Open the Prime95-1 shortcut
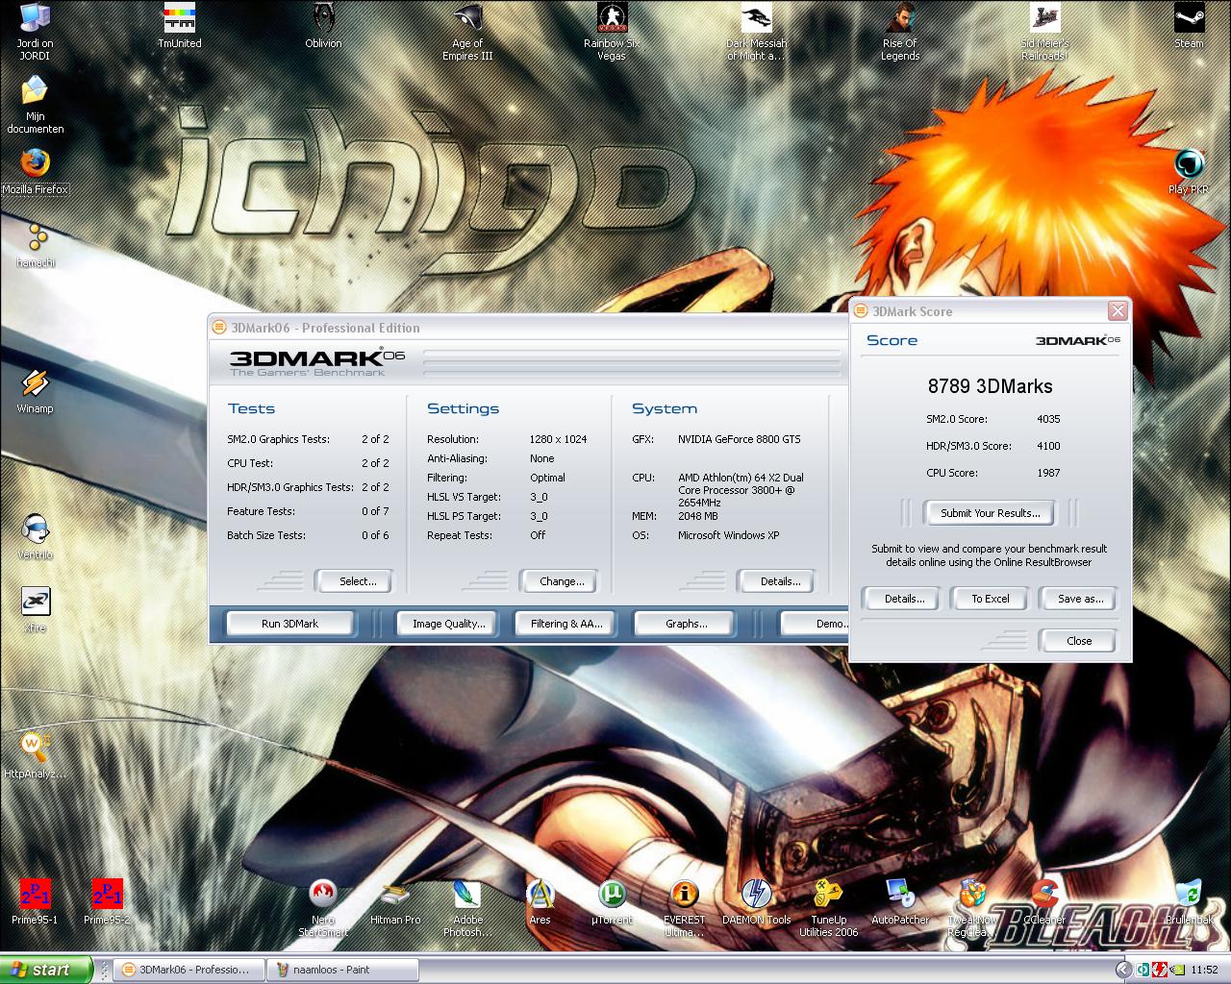The image size is (1231, 984). pyautogui.click(x=35, y=902)
